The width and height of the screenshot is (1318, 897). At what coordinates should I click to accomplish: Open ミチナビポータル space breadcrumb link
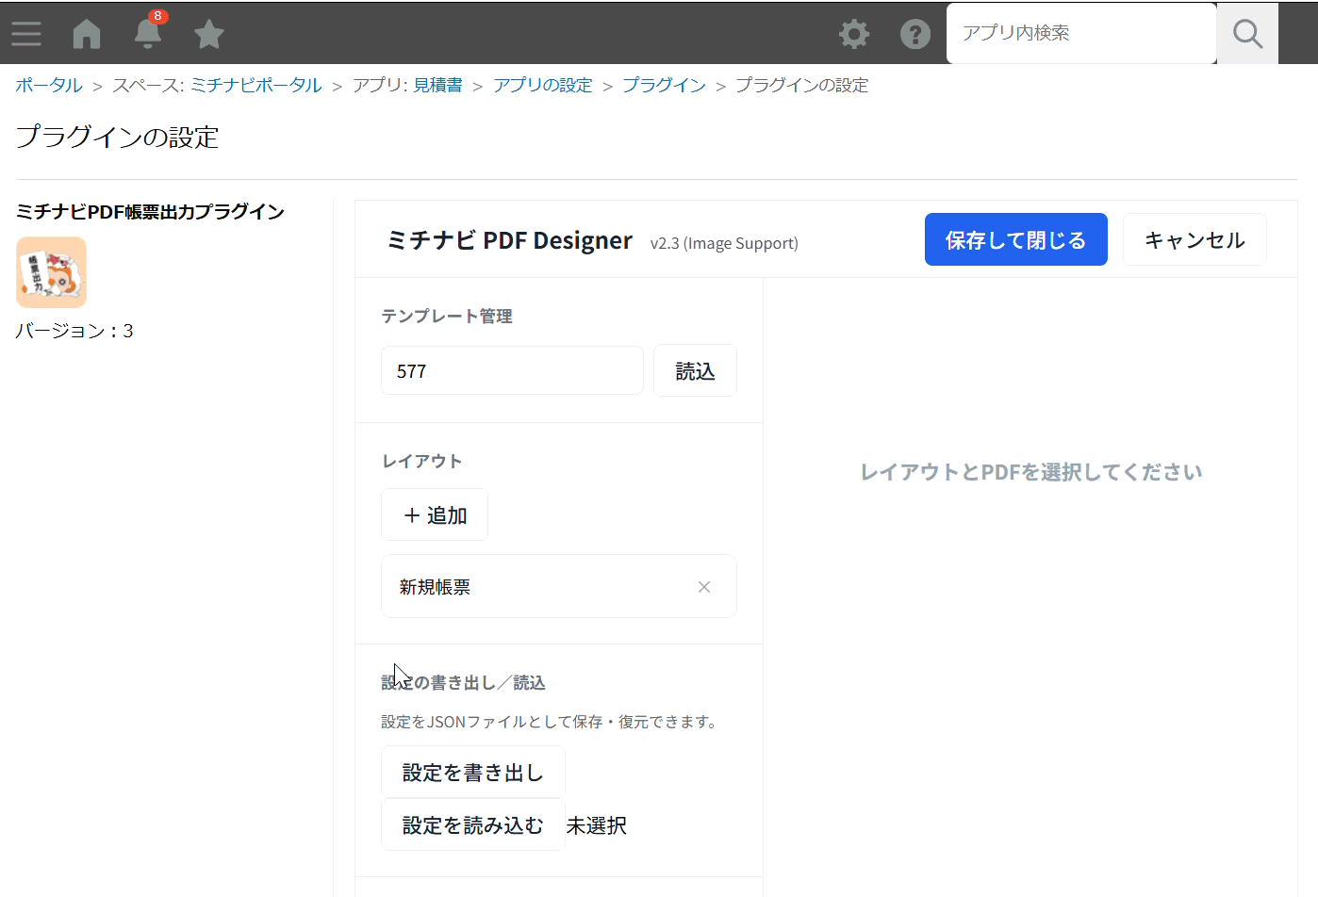pyautogui.click(x=256, y=86)
